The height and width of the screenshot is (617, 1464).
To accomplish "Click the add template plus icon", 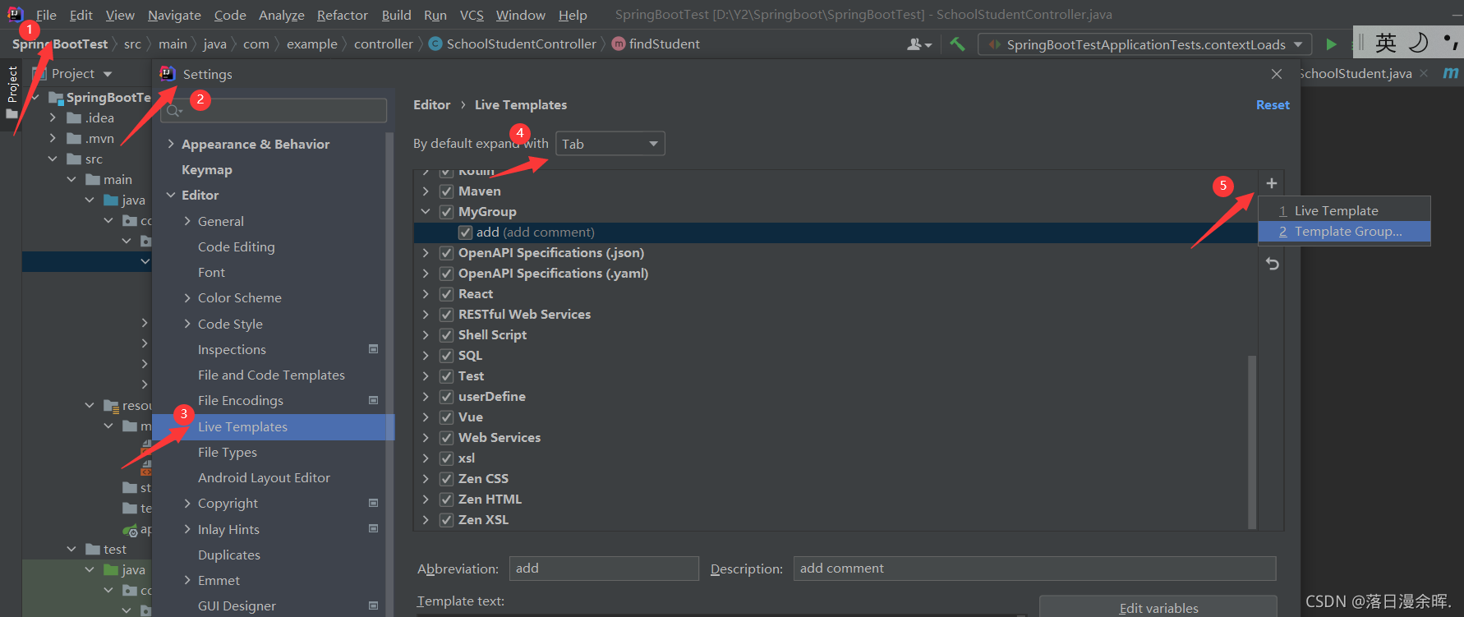I will 1271,183.
